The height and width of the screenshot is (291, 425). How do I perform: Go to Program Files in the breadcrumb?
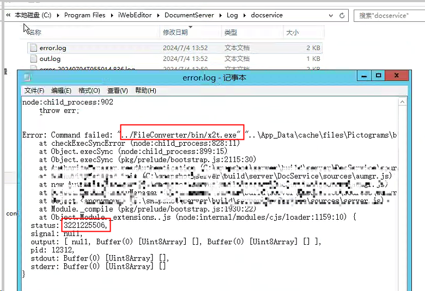coord(85,15)
